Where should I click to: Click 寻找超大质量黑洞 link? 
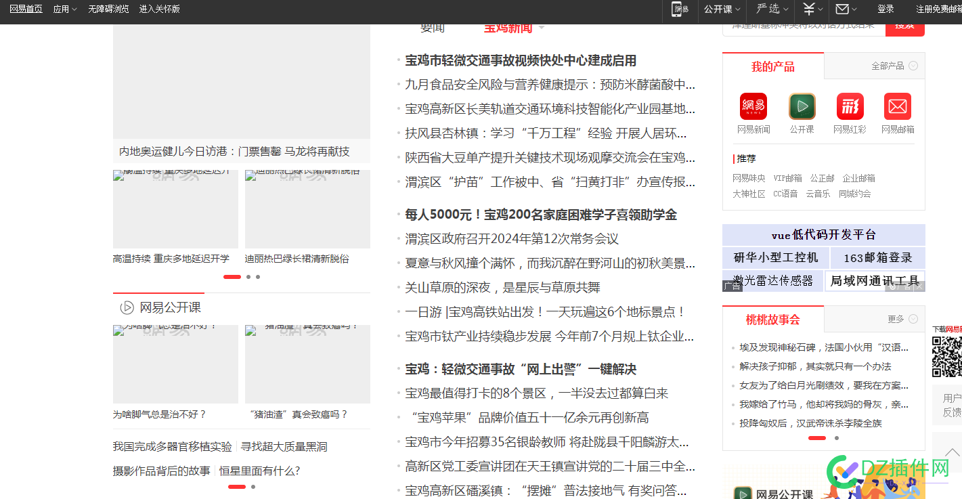[x=284, y=447]
